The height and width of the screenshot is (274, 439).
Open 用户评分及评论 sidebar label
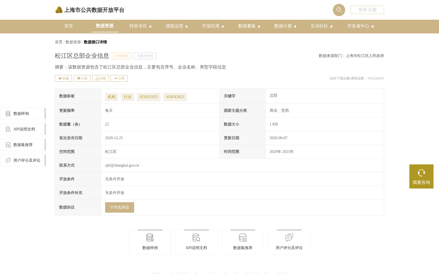[x=27, y=161]
